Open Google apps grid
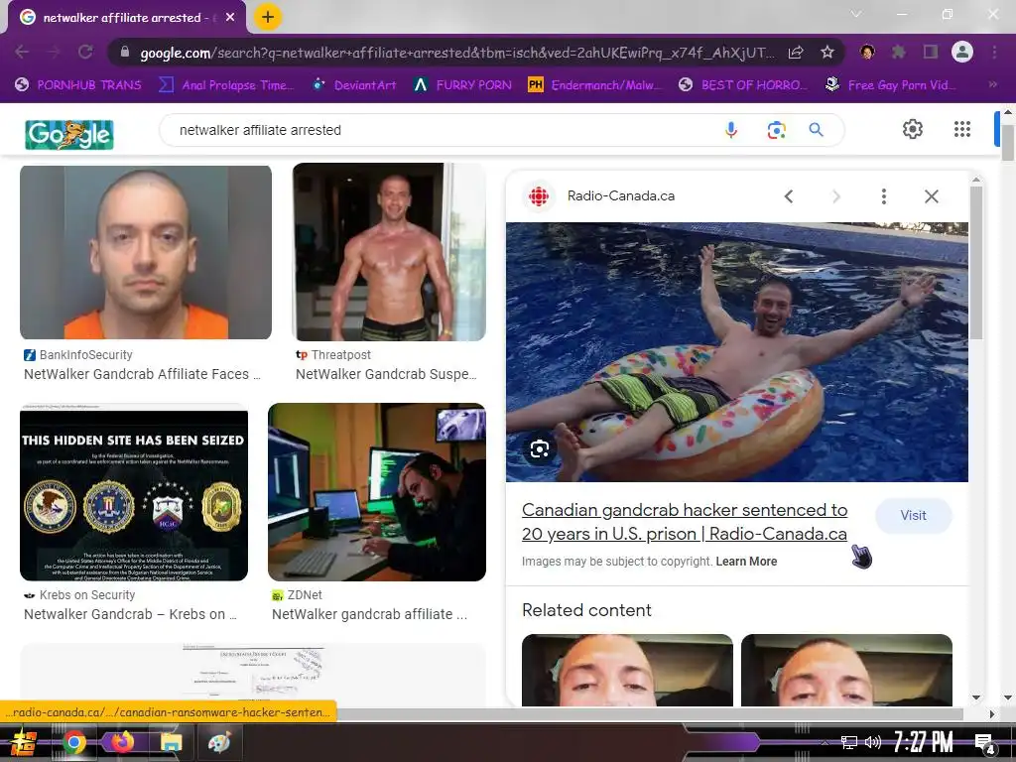The height and width of the screenshot is (762, 1016). pyautogui.click(x=962, y=129)
